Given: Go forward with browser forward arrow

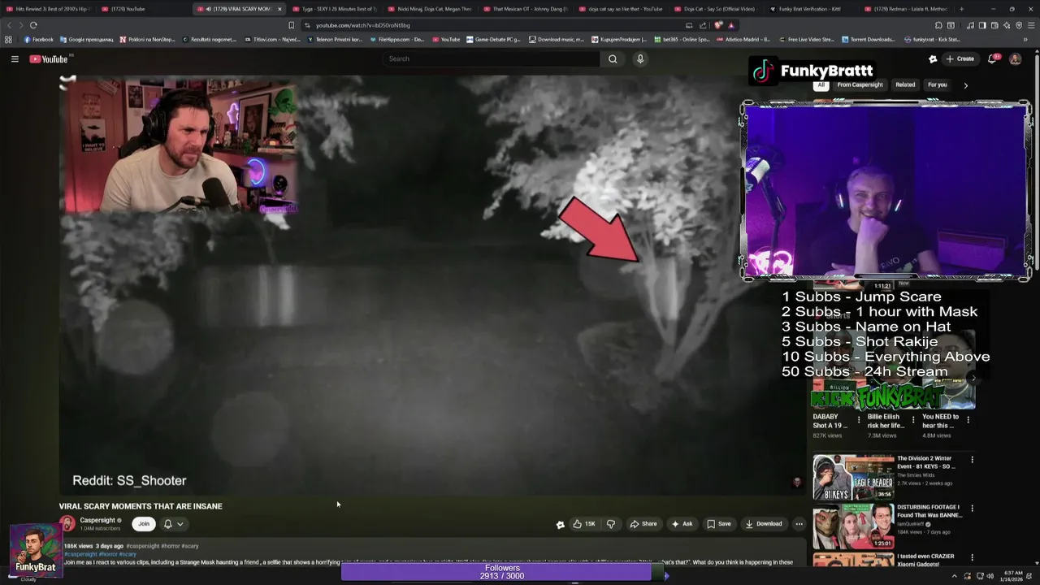Looking at the screenshot, I should [x=21, y=25].
